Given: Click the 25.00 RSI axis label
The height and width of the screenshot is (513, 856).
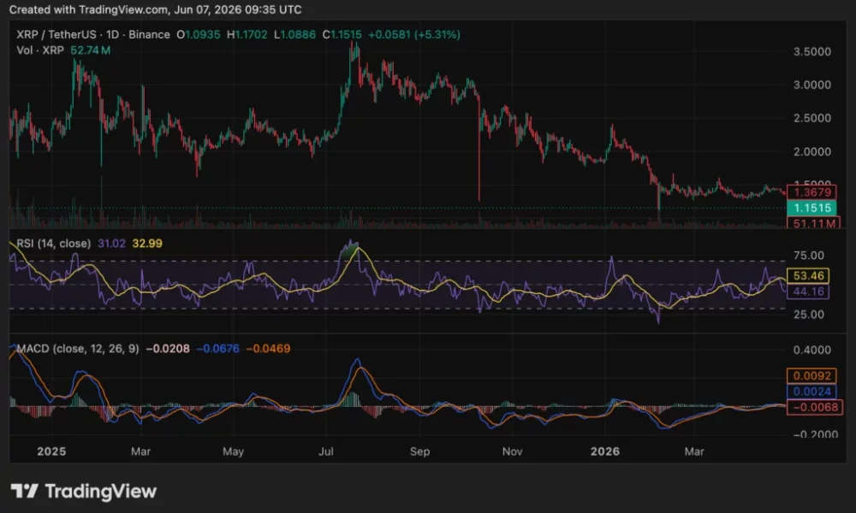Looking at the screenshot, I should point(809,315).
